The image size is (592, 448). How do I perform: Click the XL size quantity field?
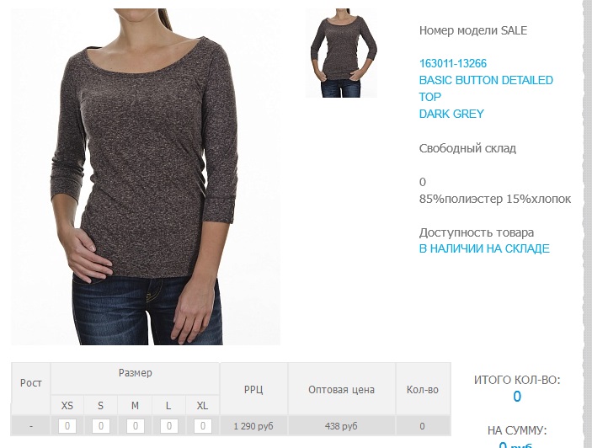tap(203, 426)
